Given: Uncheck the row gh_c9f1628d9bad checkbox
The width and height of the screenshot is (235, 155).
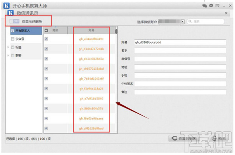Looking at the screenshot, I should [46, 128].
